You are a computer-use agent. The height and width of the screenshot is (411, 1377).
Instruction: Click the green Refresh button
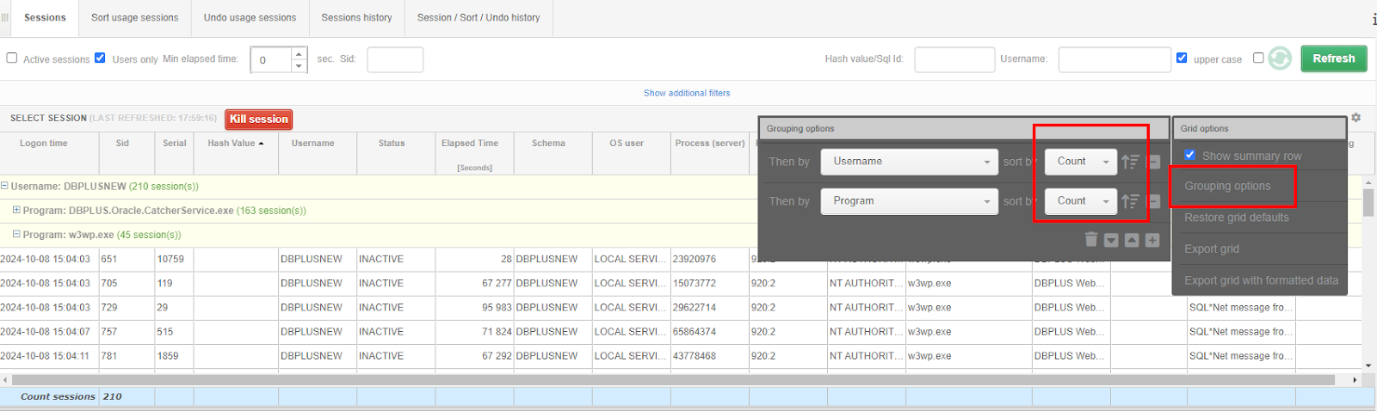[x=1334, y=58]
